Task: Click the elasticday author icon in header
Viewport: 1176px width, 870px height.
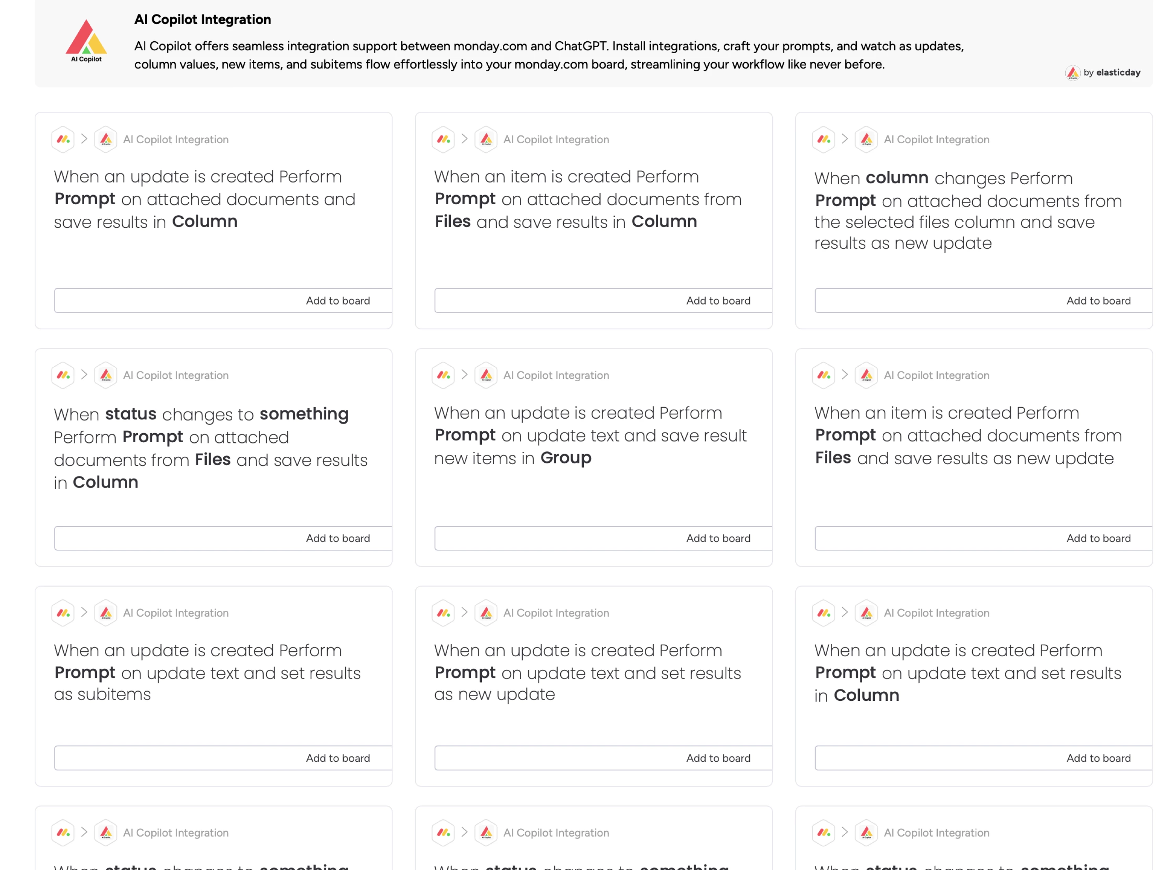Action: pos(1072,73)
